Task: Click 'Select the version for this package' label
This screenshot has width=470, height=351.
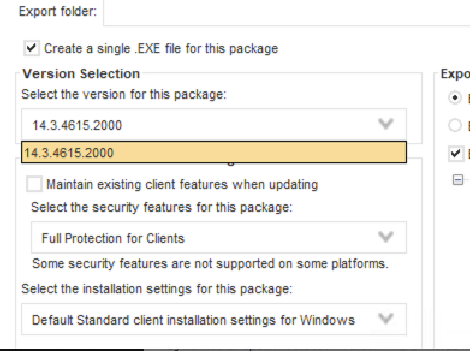Action: click(124, 94)
